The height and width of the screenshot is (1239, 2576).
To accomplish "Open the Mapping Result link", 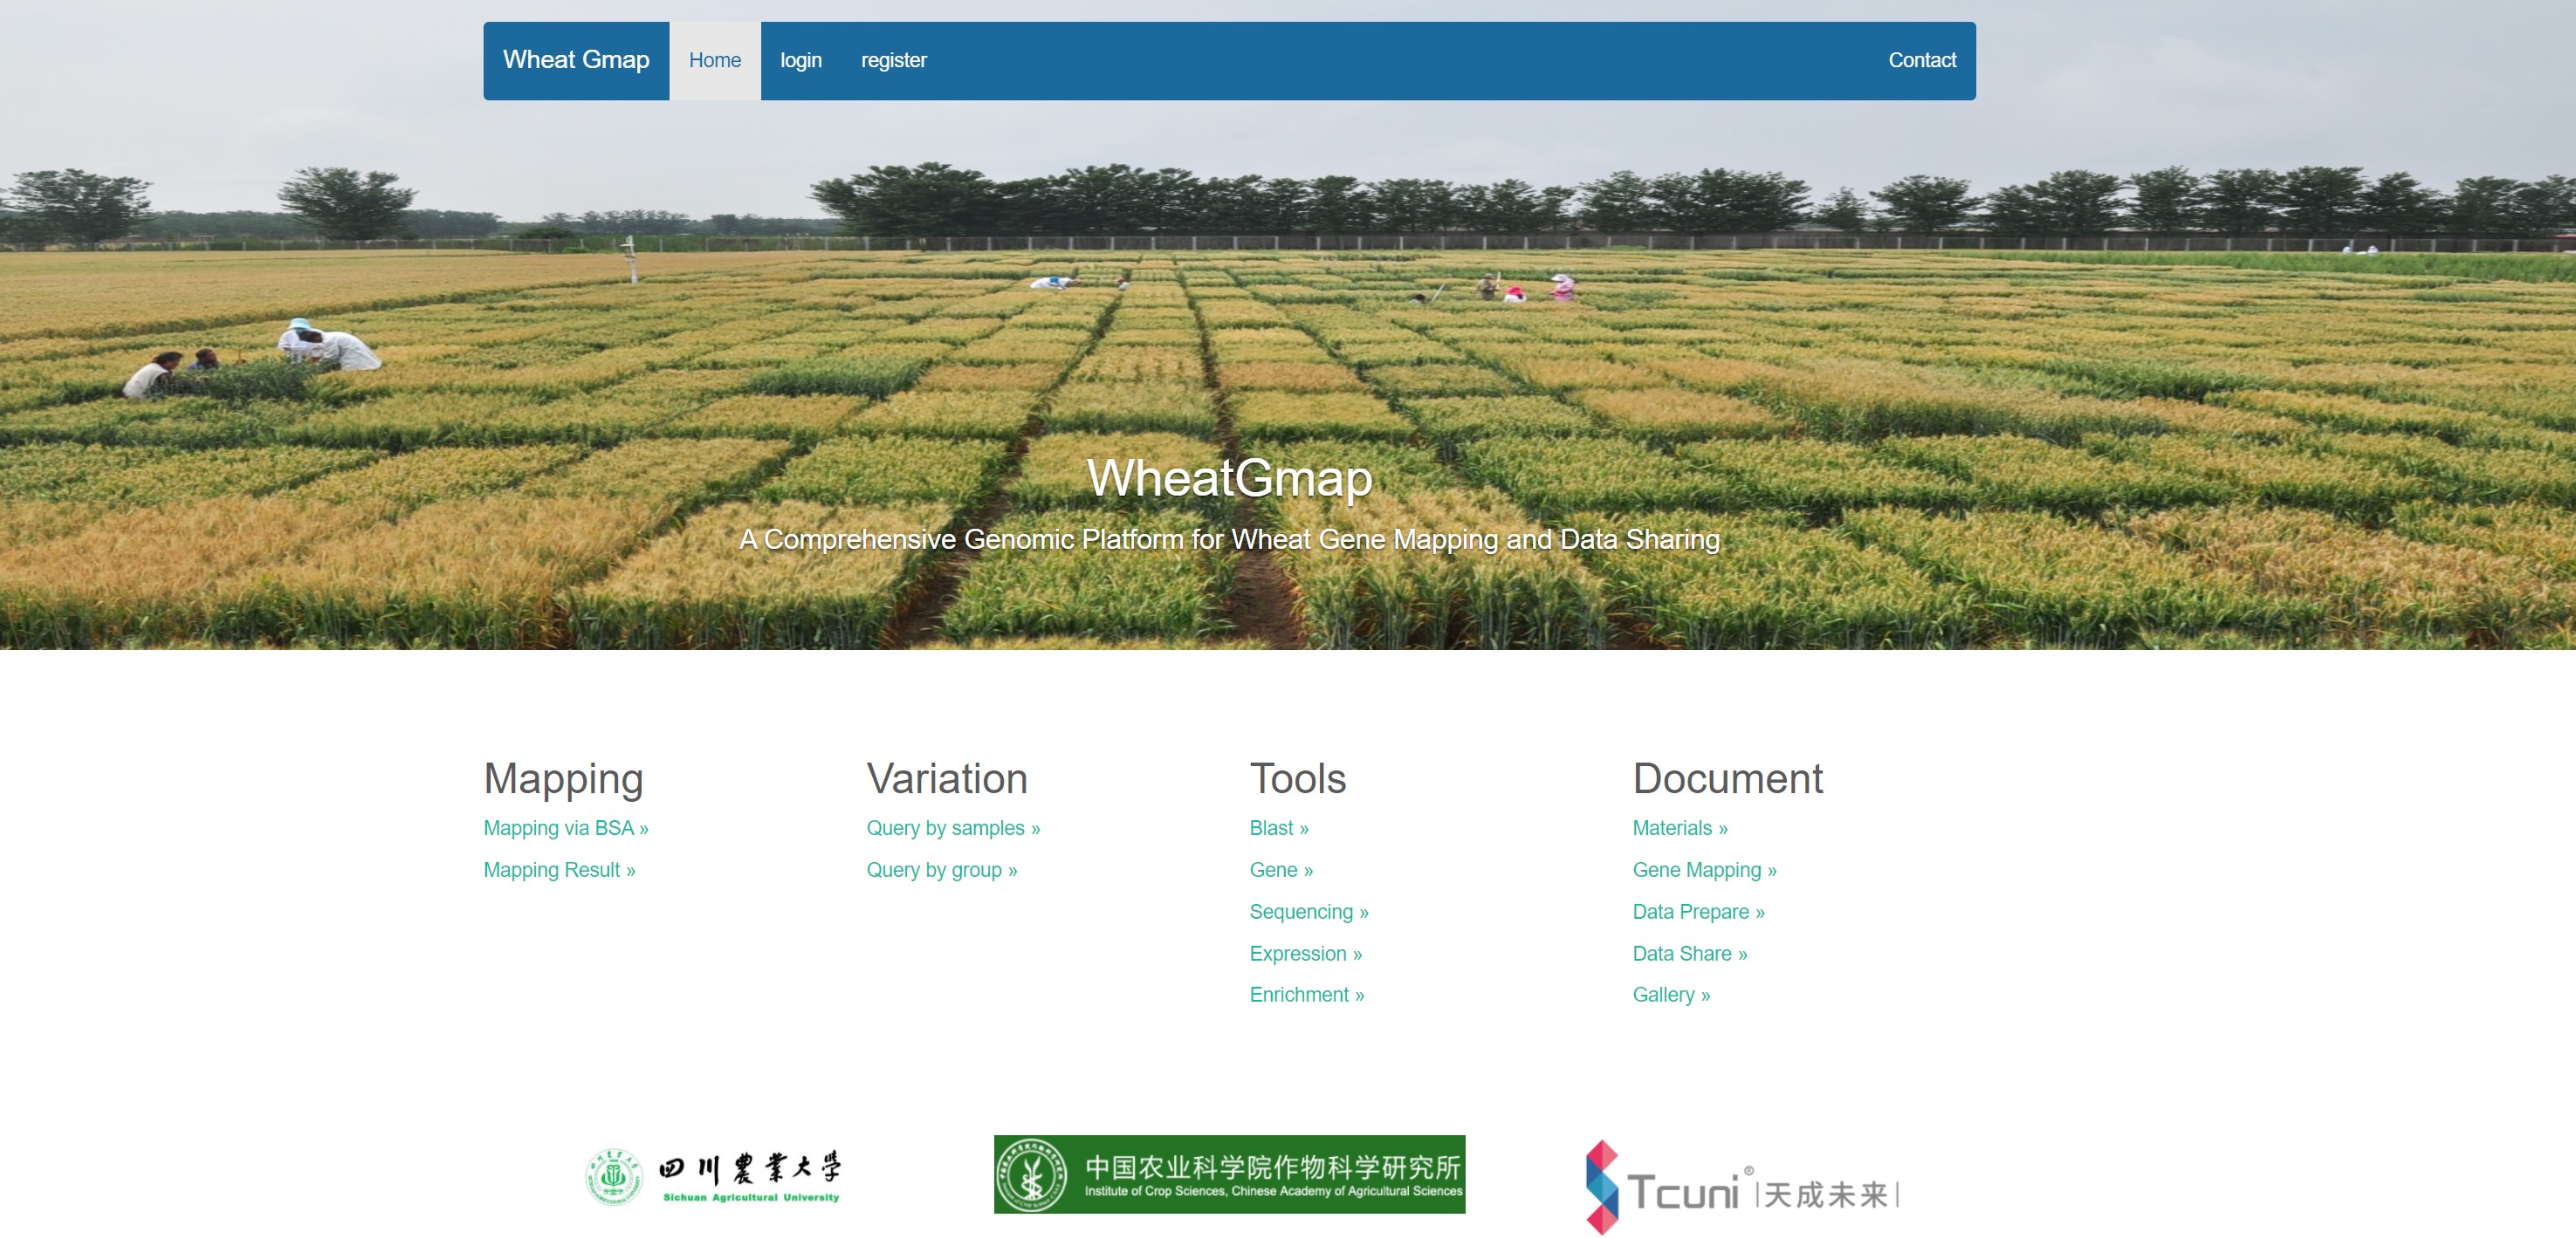I will (x=559, y=870).
